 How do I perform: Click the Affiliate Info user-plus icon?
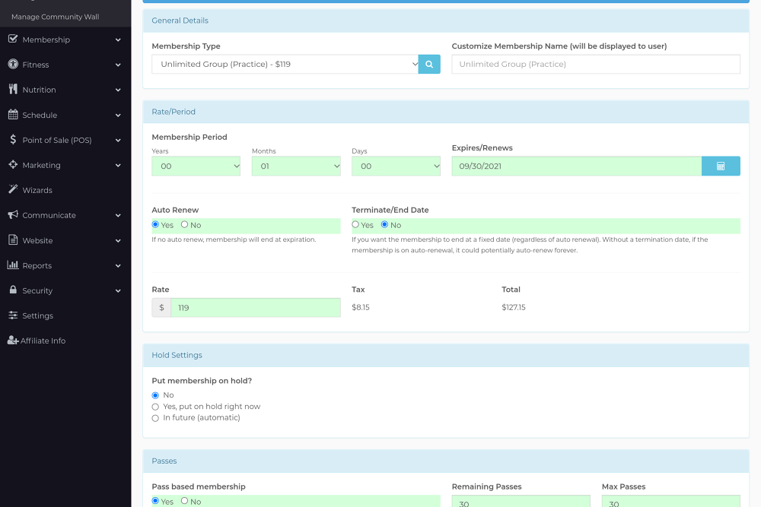(13, 341)
